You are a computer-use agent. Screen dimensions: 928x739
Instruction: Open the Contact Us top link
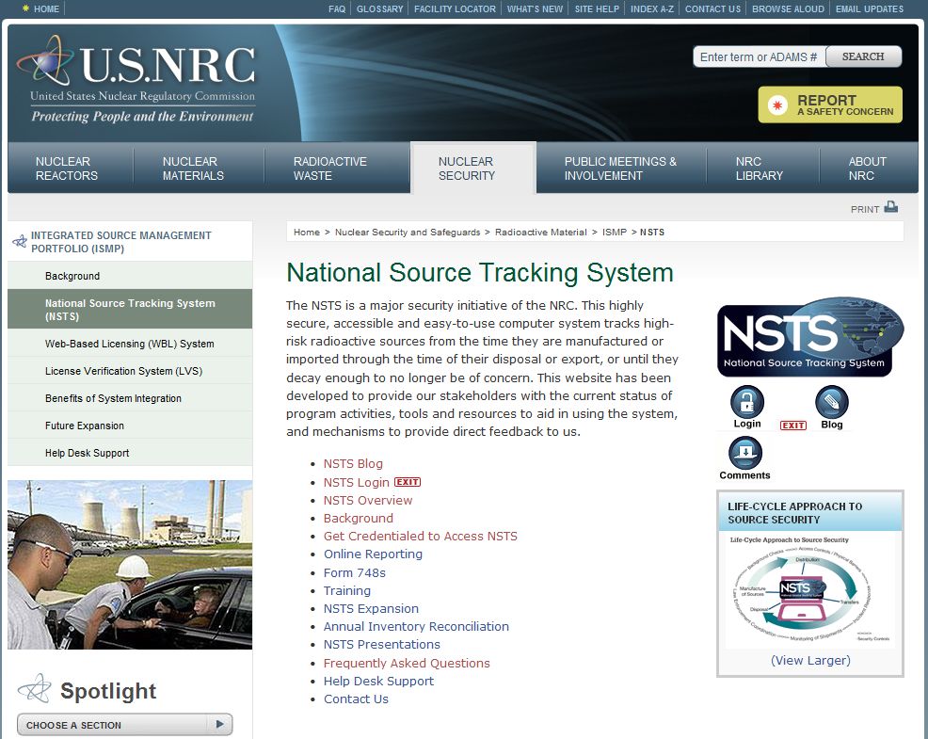[x=712, y=8]
